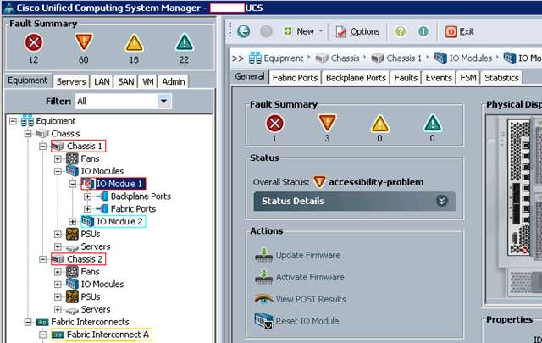The image size is (542, 343).
Task: Click the Exit button
Action: point(459,31)
